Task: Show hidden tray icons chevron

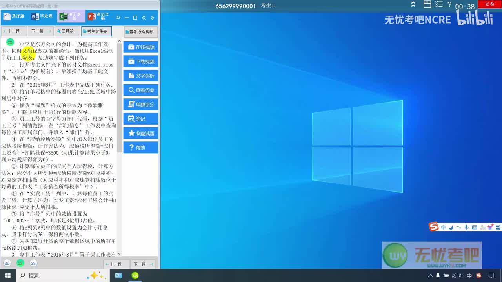Action: coord(430,276)
